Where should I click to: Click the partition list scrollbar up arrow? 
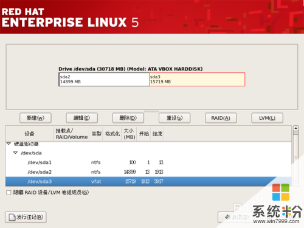click(295, 128)
